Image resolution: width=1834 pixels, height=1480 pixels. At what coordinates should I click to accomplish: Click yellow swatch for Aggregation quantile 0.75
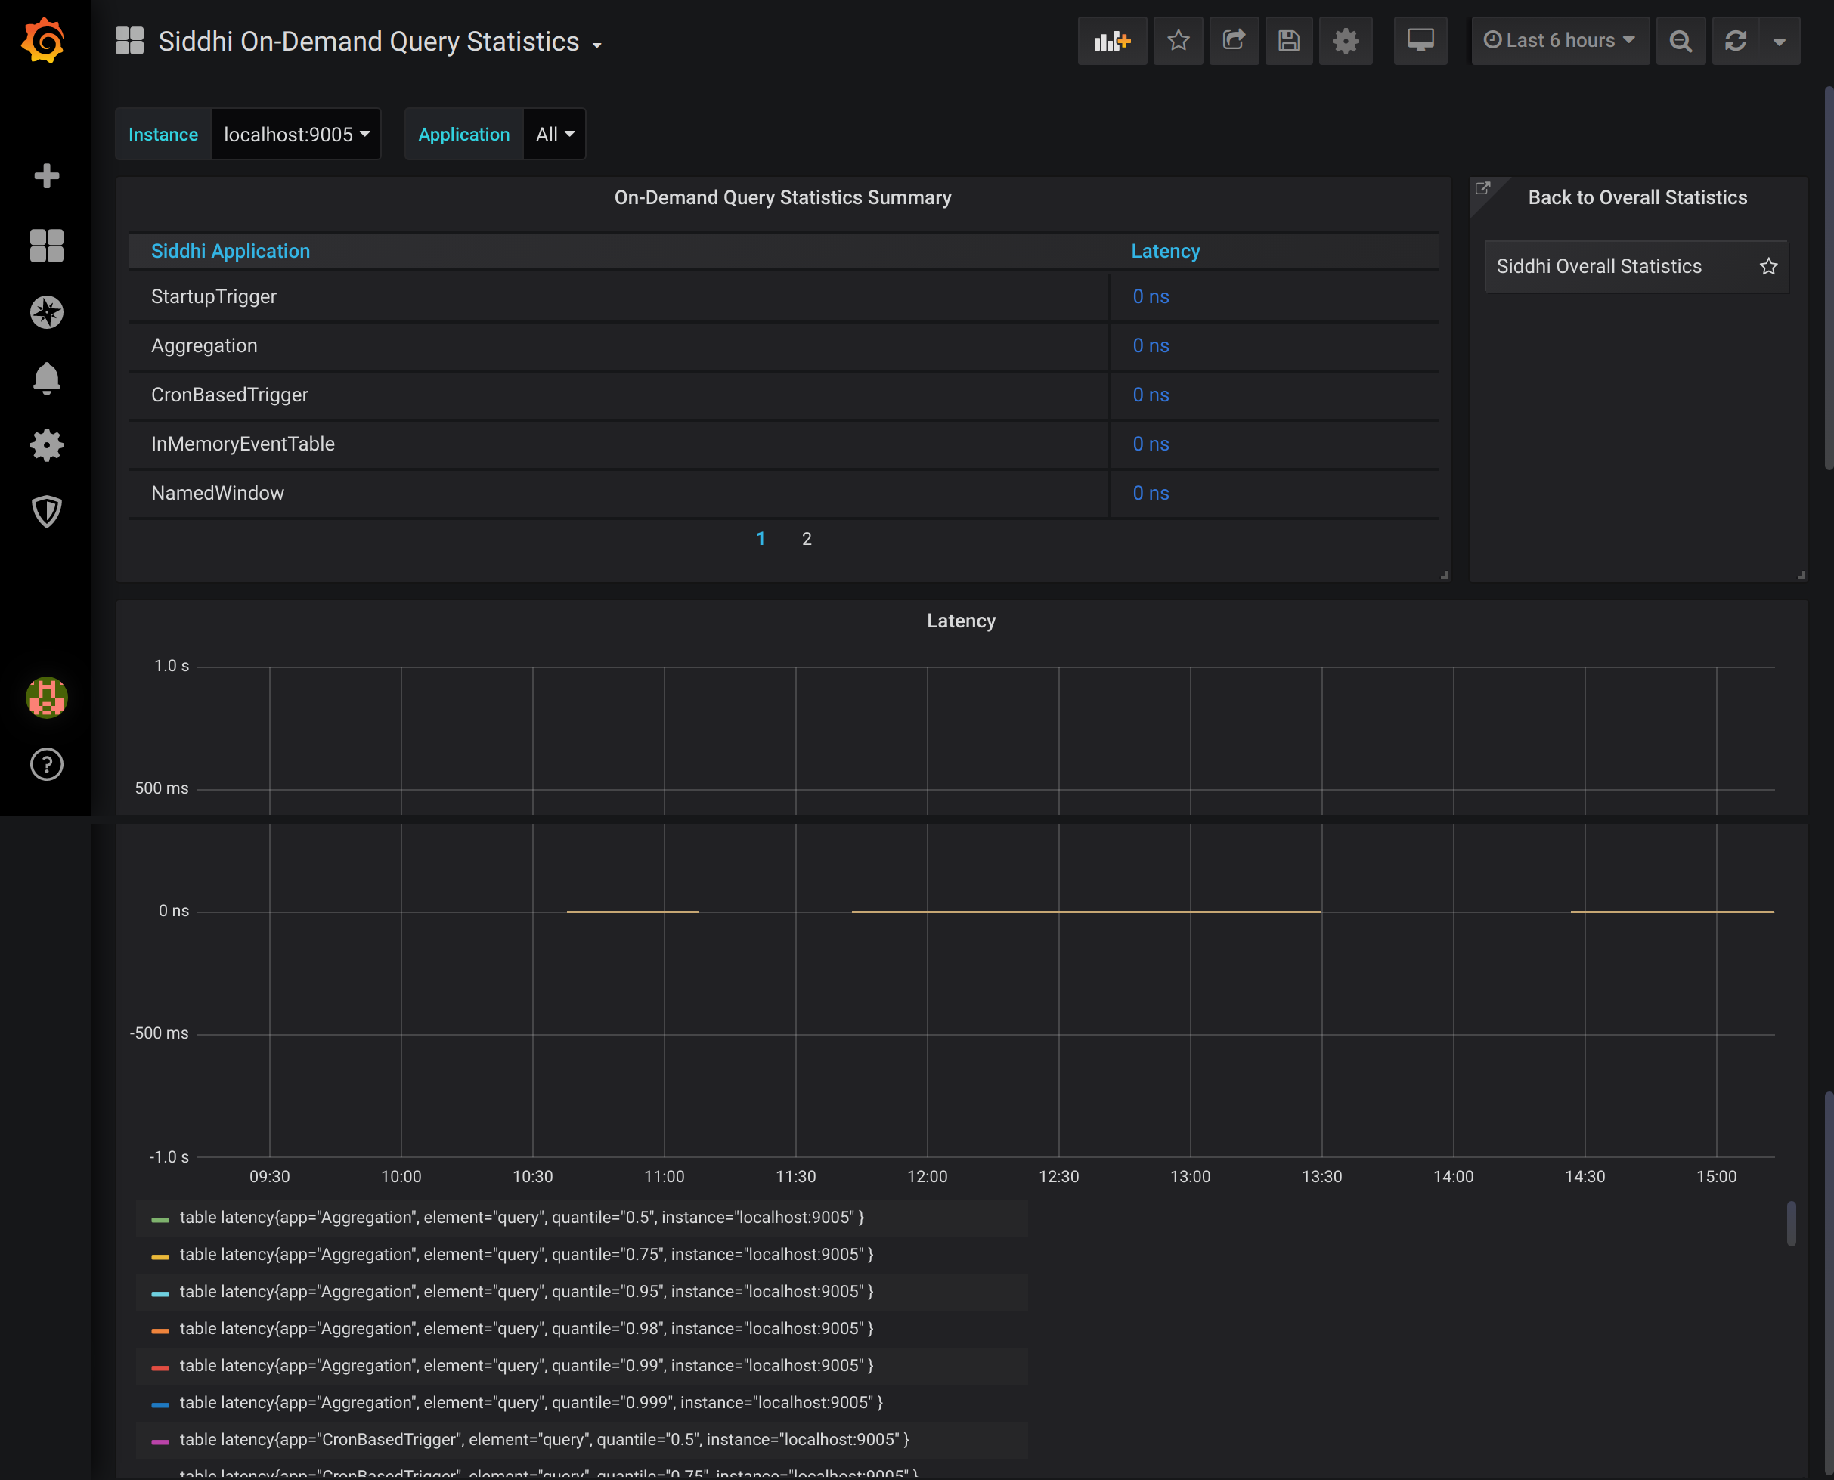[x=160, y=1256]
